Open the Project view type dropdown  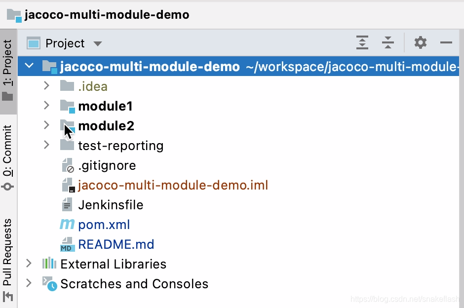pyautogui.click(x=98, y=44)
